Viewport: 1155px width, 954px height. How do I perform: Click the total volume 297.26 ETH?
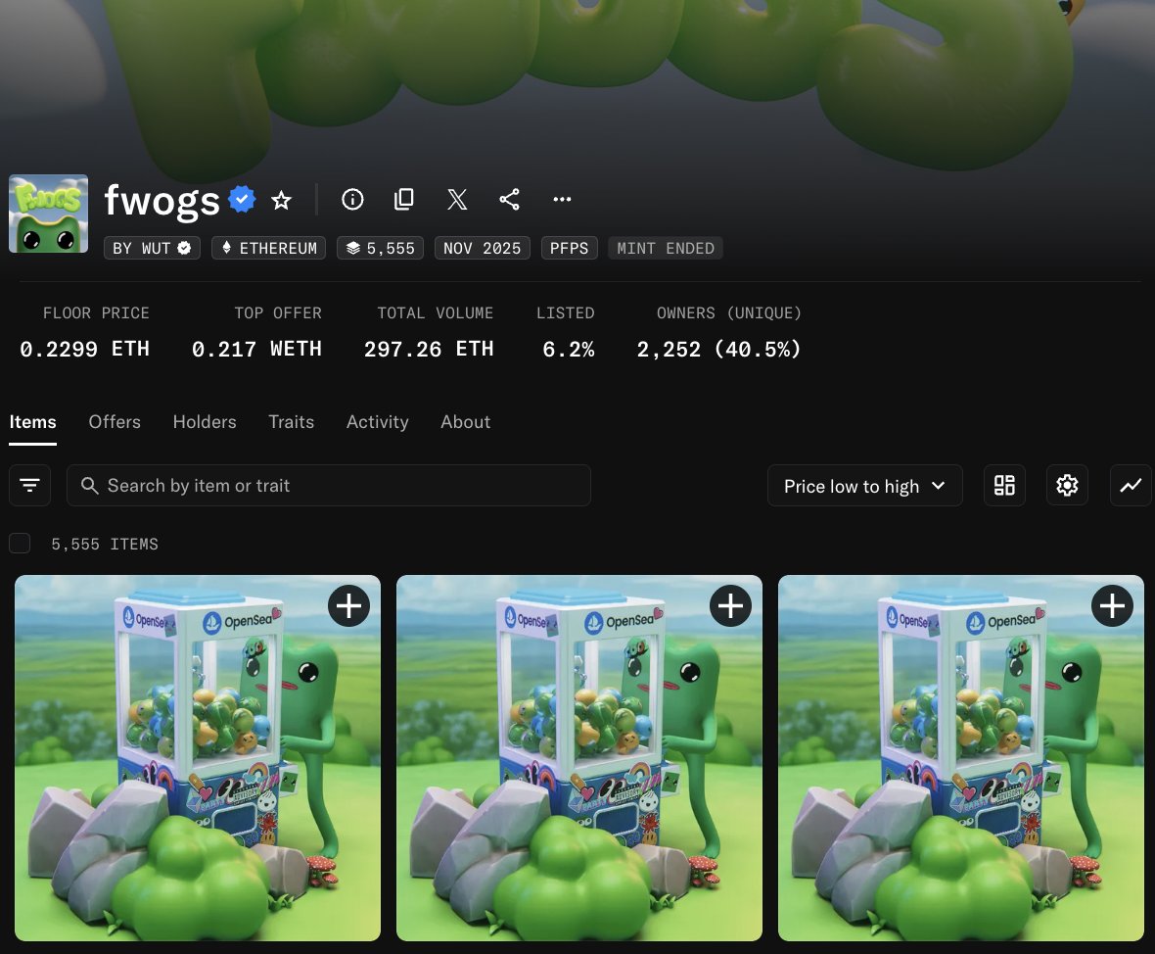click(429, 349)
